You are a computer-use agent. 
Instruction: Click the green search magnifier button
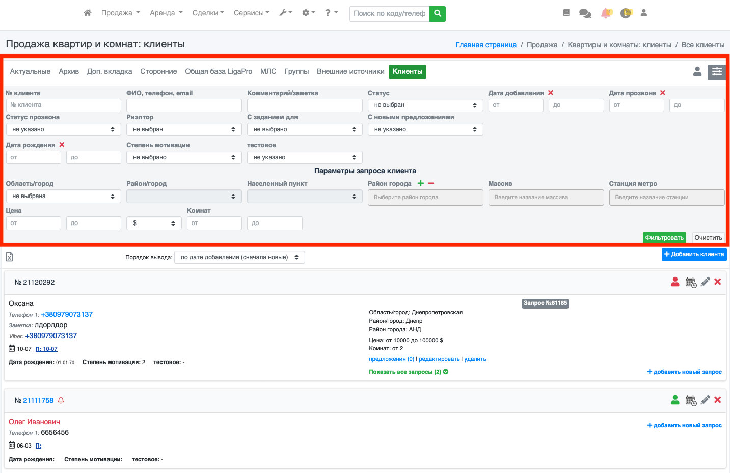click(438, 13)
